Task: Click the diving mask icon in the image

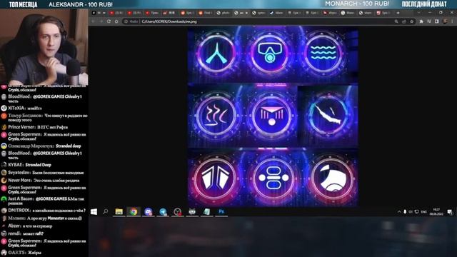Action: tap(270, 54)
